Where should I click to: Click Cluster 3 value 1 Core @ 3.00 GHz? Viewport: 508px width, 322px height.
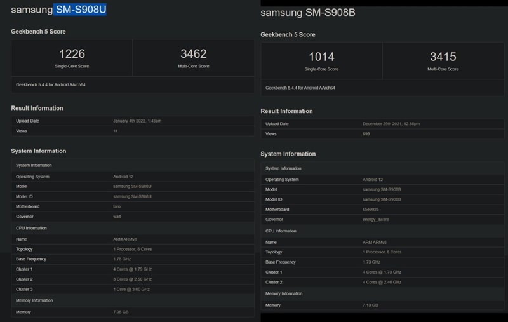[131, 289]
